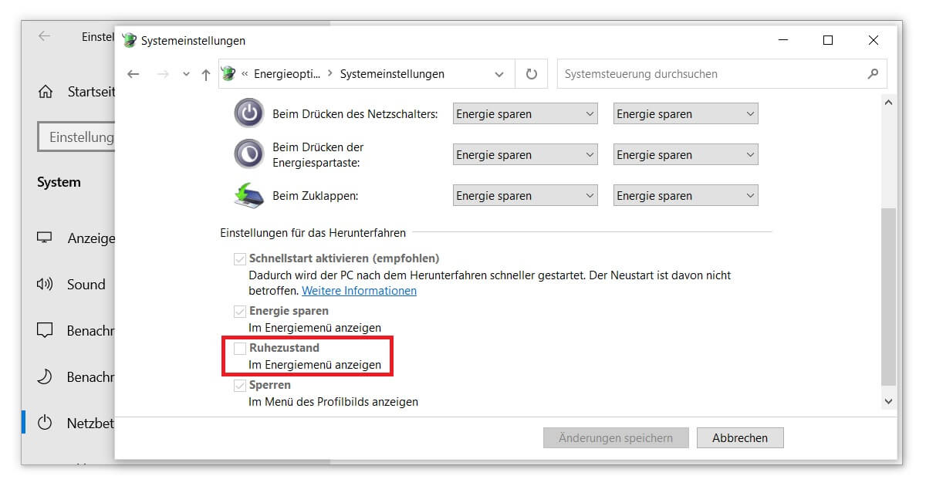Screen dimensions: 926x486
Task: Uncheck the Energie sparen checkbox
Action: pyautogui.click(x=240, y=312)
